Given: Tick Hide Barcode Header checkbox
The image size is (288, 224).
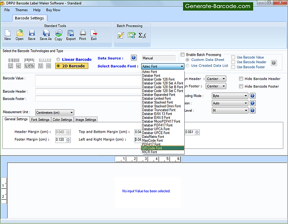Looking at the screenshot, I should (x=241, y=78).
